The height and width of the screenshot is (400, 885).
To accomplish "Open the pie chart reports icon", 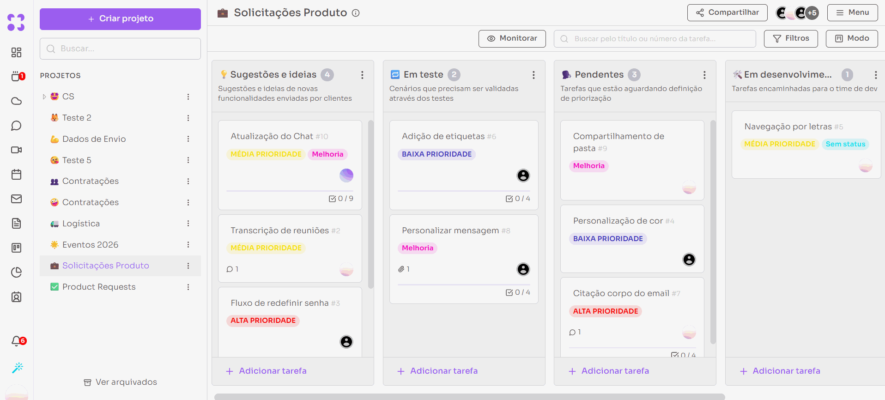I will pos(16,273).
